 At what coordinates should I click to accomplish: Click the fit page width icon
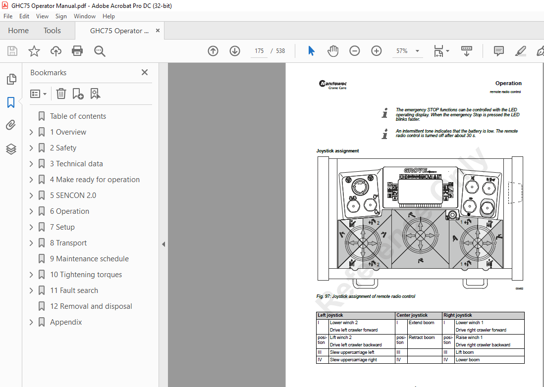click(438, 51)
